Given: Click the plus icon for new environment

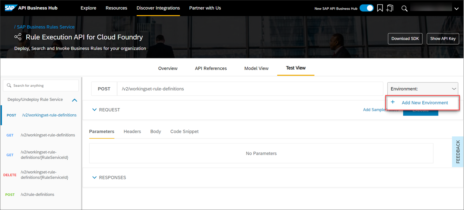Looking at the screenshot, I should point(392,102).
